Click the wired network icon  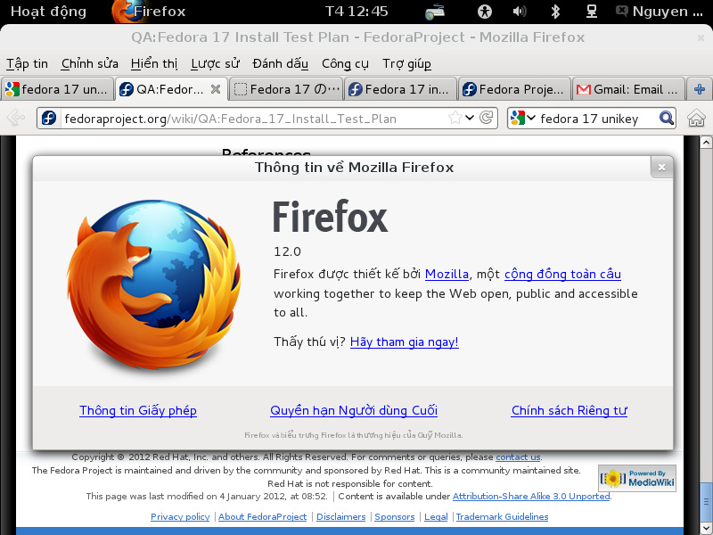pos(591,12)
